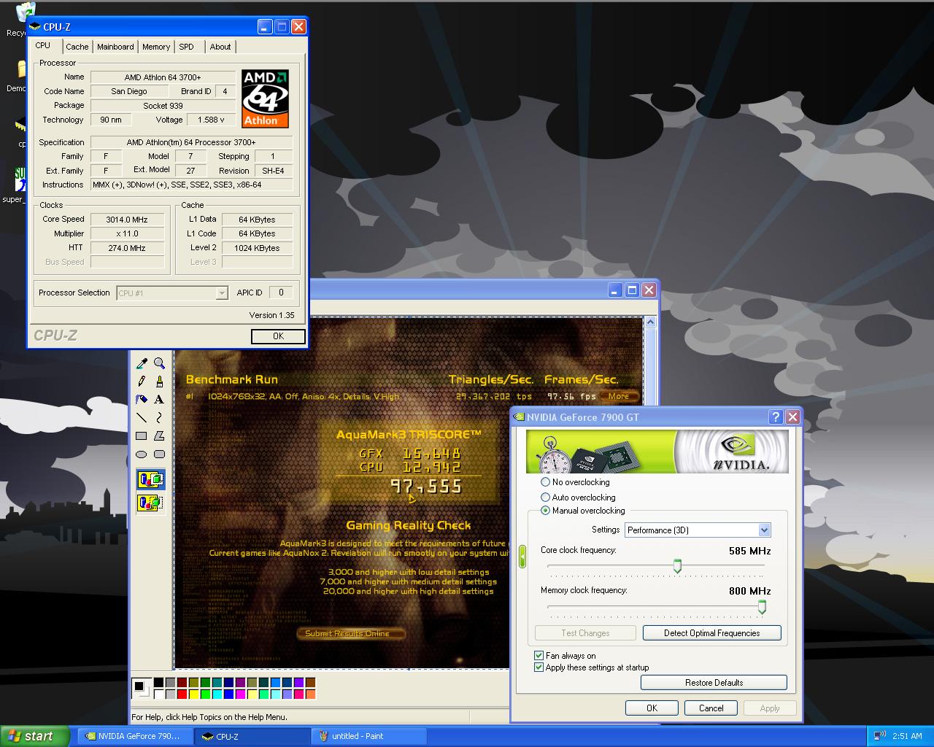Viewport: 934px width, 747px height.
Task: Click the Multiplier value x 11.0
Action: coord(127,234)
